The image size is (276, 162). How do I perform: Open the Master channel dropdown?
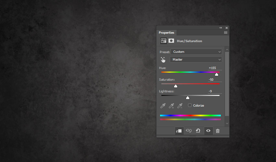[196, 60]
